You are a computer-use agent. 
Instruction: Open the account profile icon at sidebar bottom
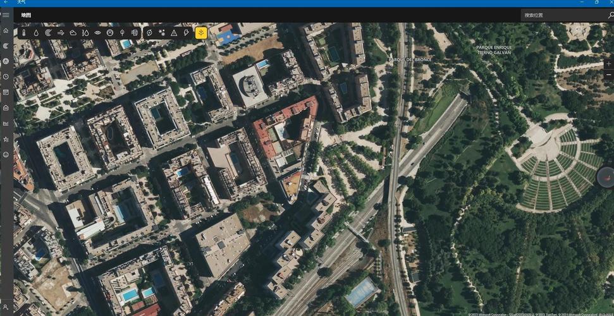tap(6, 307)
